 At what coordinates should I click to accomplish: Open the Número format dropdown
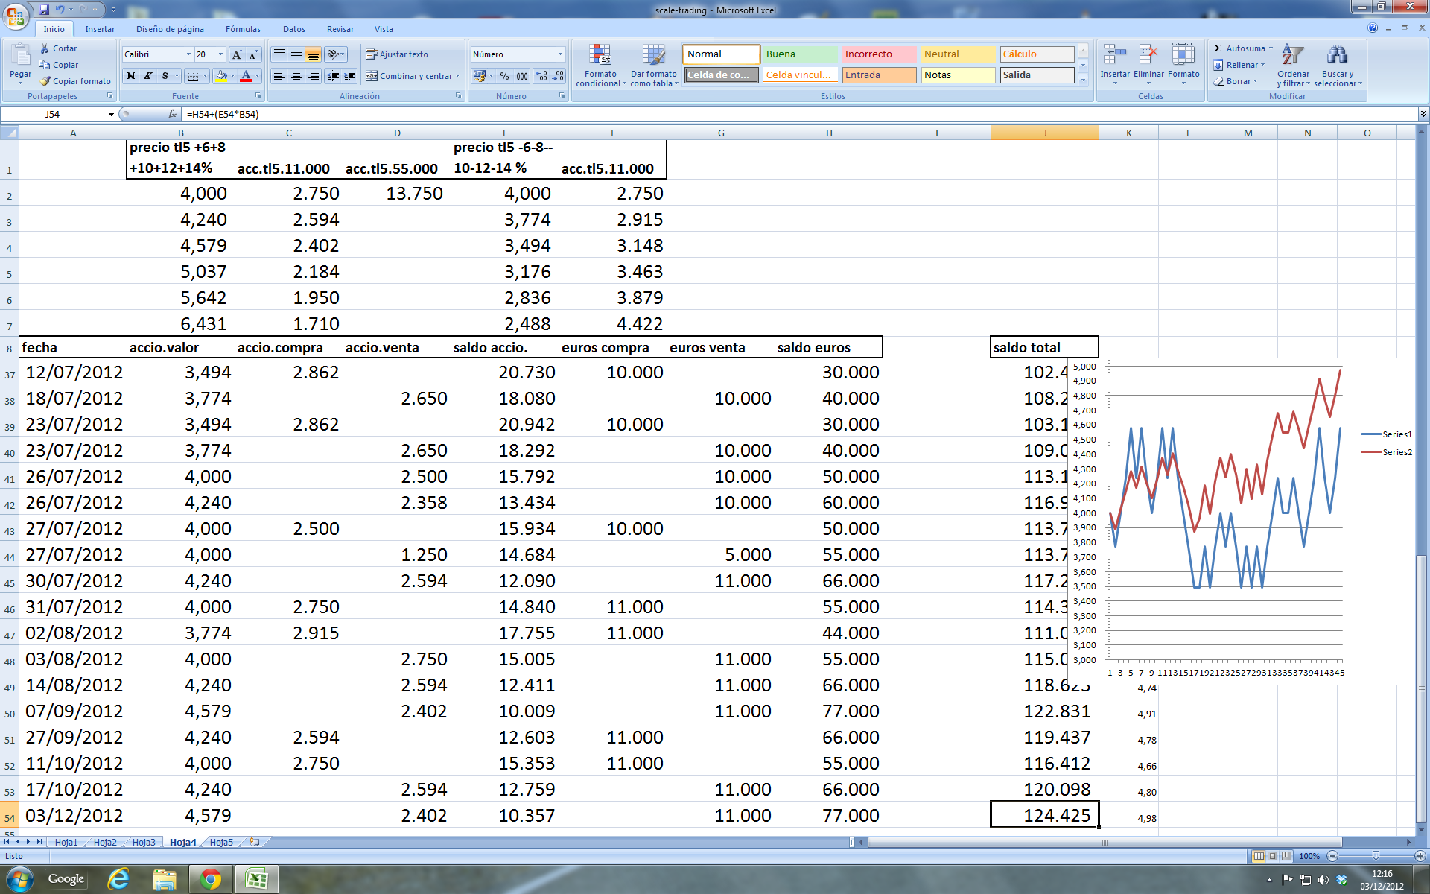(560, 54)
